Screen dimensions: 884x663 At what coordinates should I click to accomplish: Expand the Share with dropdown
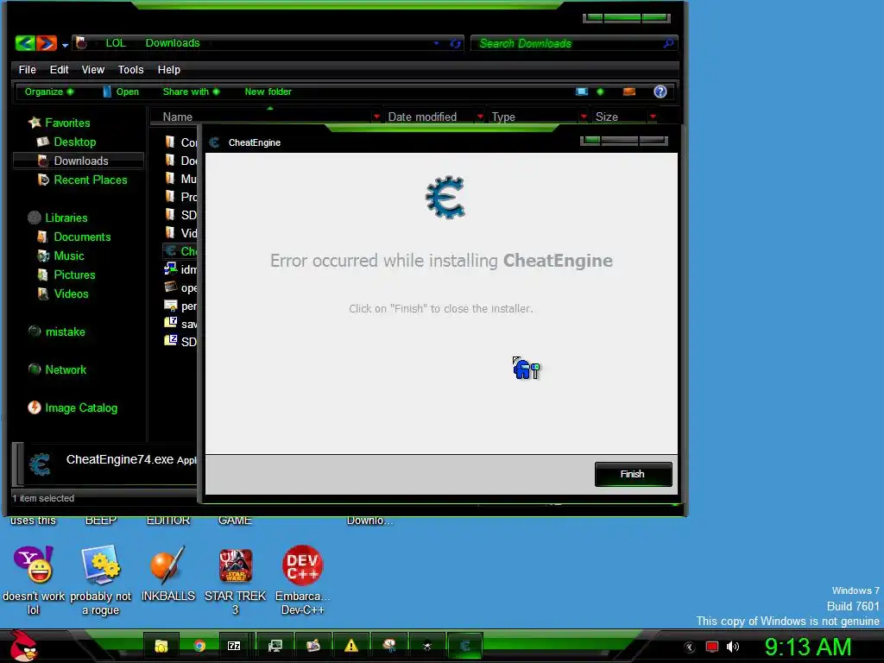tap(191, 92)
